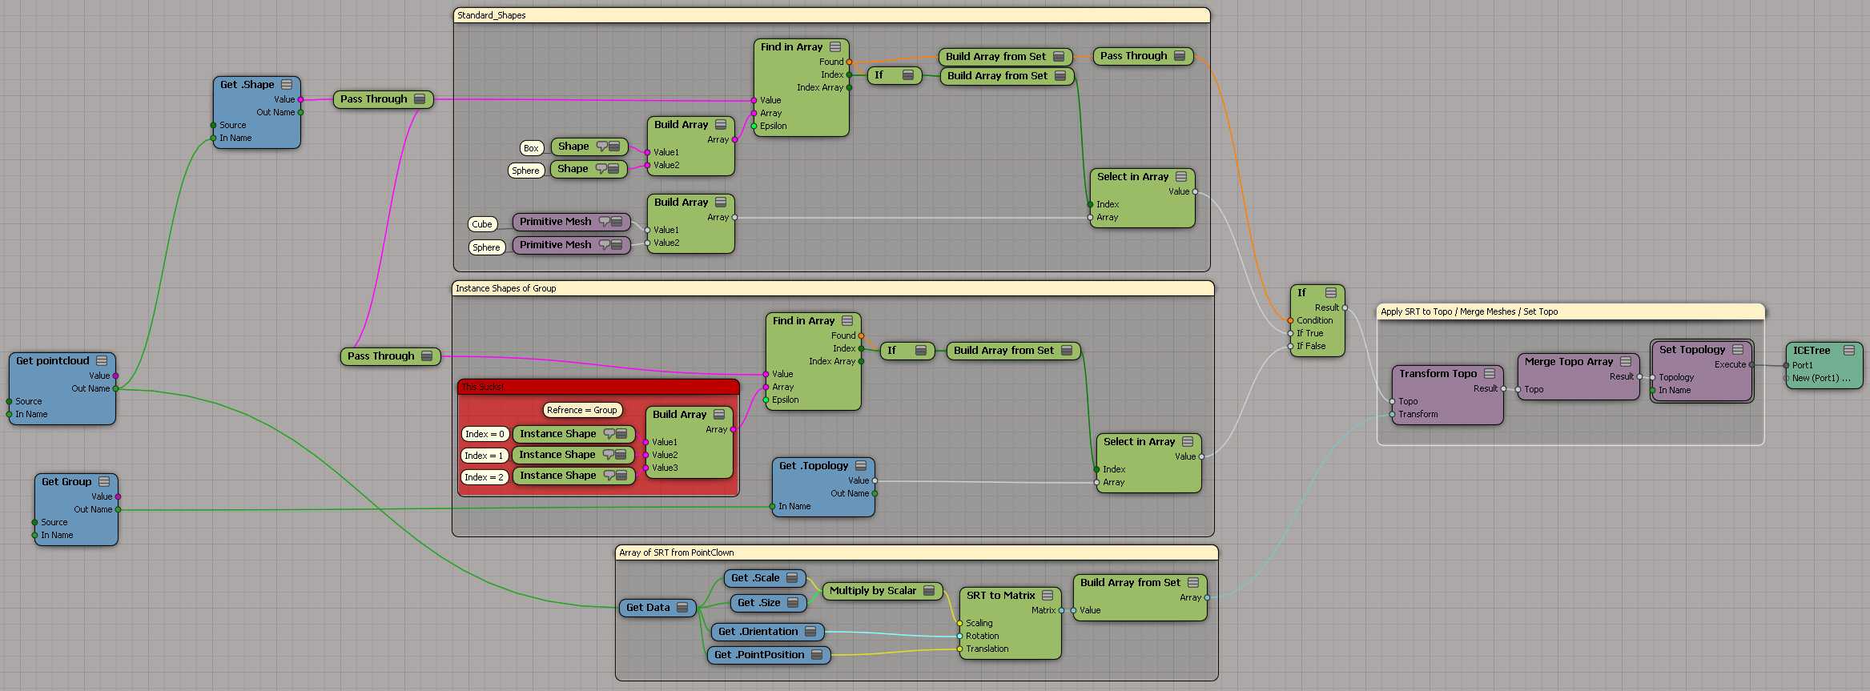The image size is (1870, 691).
Task: Toggle the collapse icon on the Get pointcloud node
Action: (x=102, y=361)
